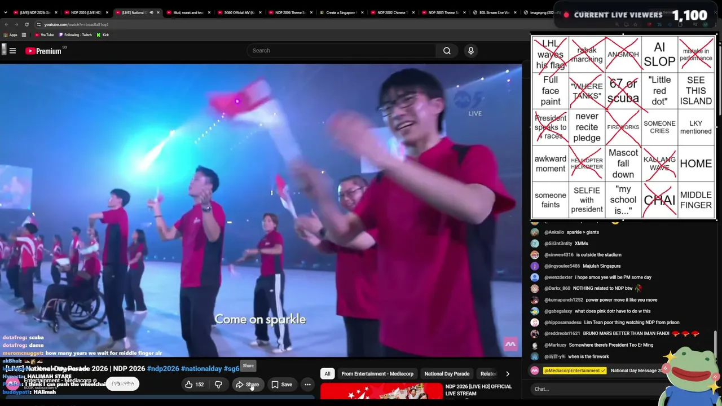Click the #nationalday hashtag link
Viewport: 722px width, 406px height.
pos(201,369)
